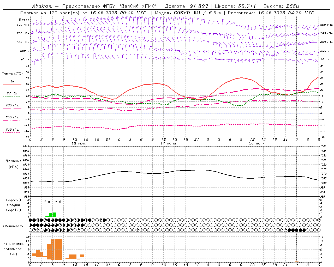
Task: Click the '(км)' unit under convective cloudiness
Action: (x=14, y=254)
